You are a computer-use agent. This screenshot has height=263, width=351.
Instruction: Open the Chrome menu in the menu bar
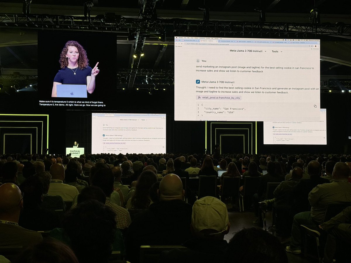[181, 38]
